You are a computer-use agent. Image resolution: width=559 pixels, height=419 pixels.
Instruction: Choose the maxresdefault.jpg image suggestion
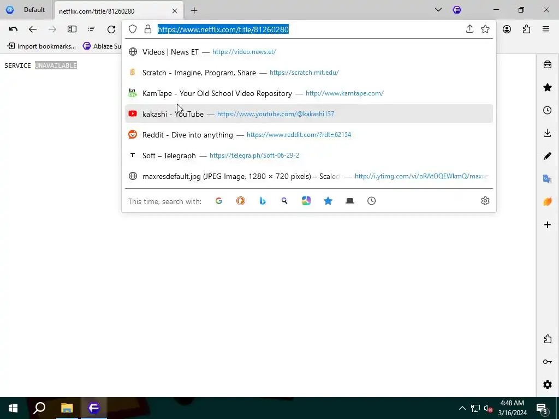pos(309,176)
